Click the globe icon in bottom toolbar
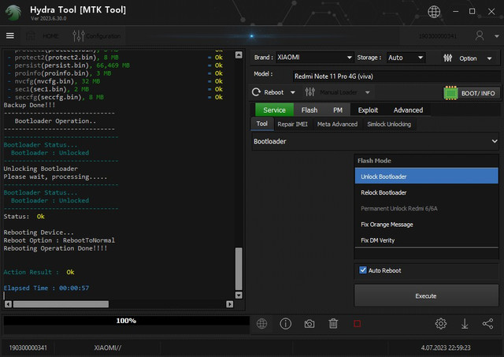 [x=261, y=324]
